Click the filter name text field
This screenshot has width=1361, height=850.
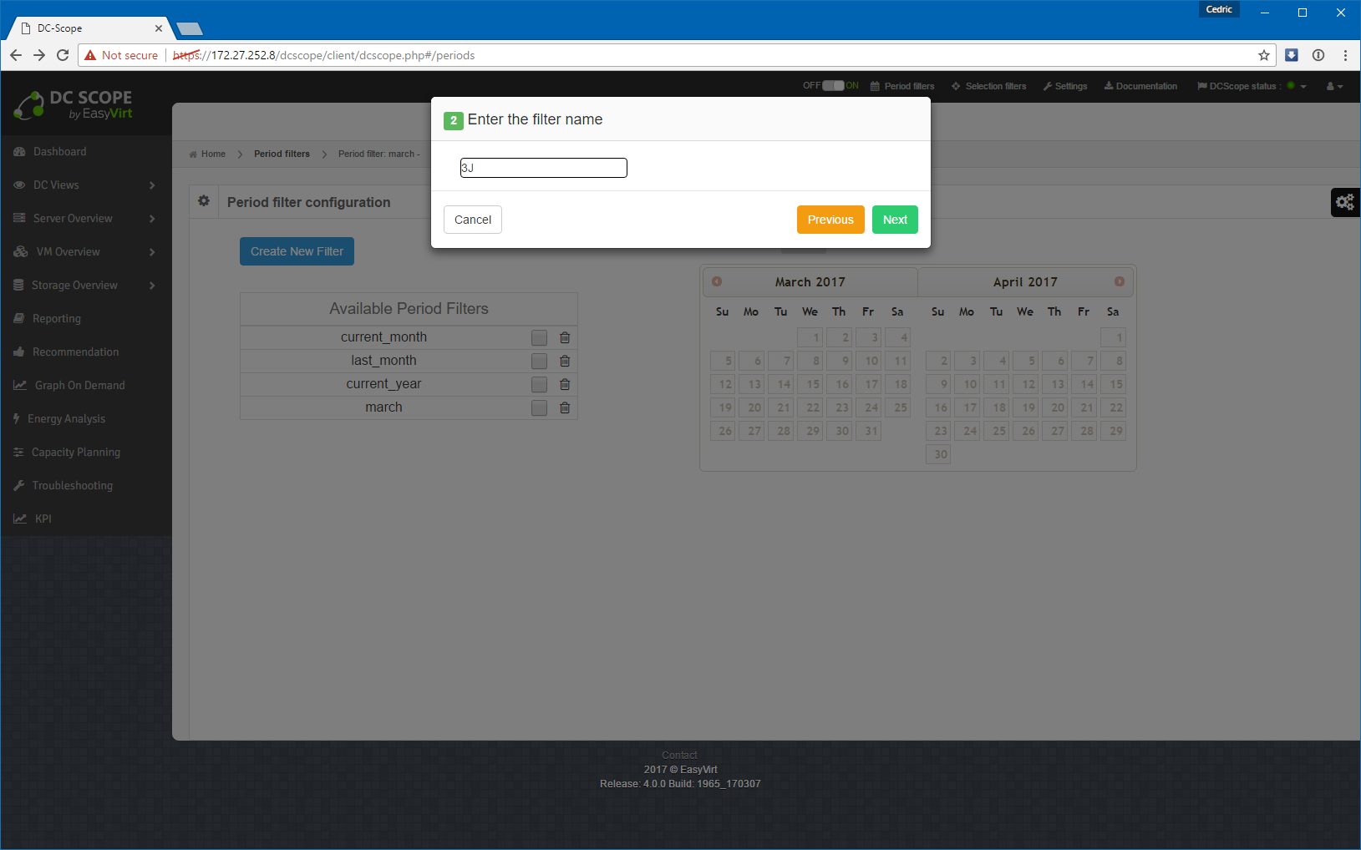(x=543, y=168)
